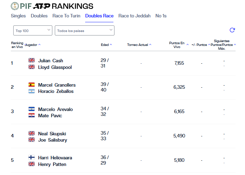Sort by the Edad column arrow
The image size is (245, 175).
pyautogui.click(x=111, y=45)
